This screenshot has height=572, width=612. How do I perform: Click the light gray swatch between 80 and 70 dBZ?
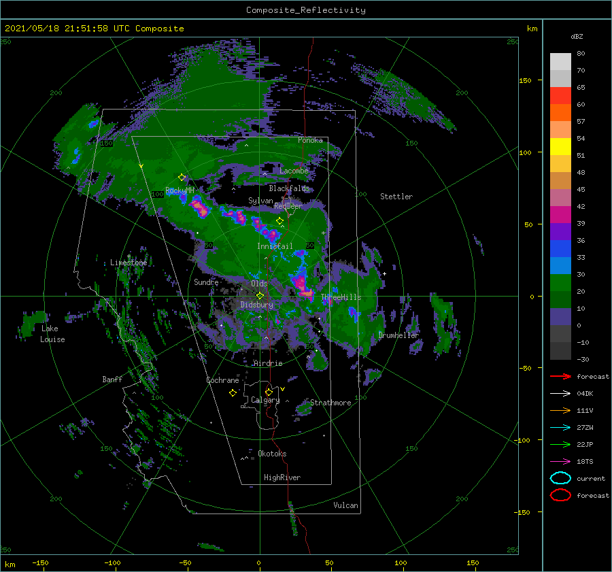tap(560, 62)
